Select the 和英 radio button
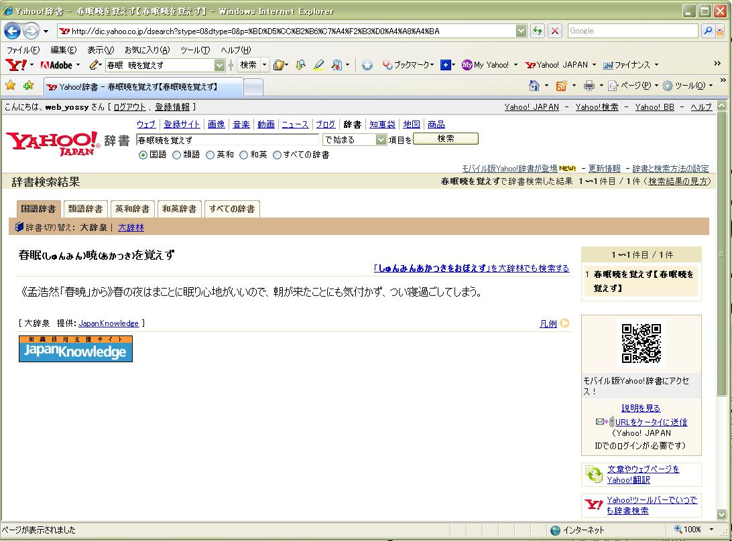Viewport: 732px width, 541px height. click(x=244, y=155)
